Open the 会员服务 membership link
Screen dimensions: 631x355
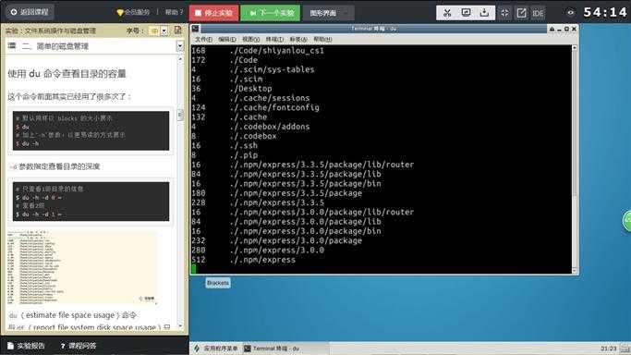pyautogui.click(x=133, y=12)
